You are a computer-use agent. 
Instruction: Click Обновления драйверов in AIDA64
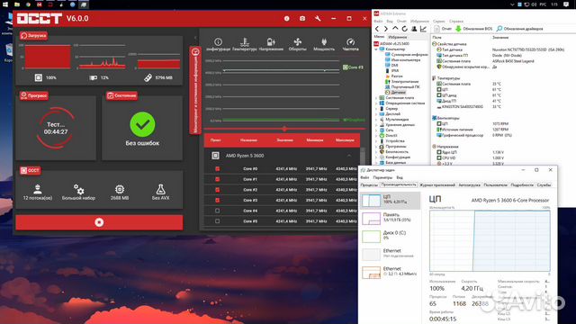[519, 29]
